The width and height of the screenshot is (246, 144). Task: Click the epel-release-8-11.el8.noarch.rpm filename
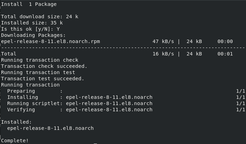click(x=51, y=42)
